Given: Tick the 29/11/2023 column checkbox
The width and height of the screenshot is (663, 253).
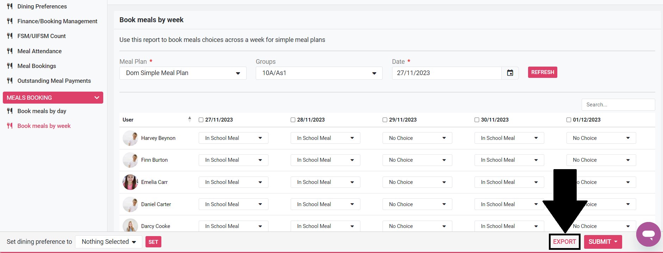Looking at the screenshot, I should (385, 120).
